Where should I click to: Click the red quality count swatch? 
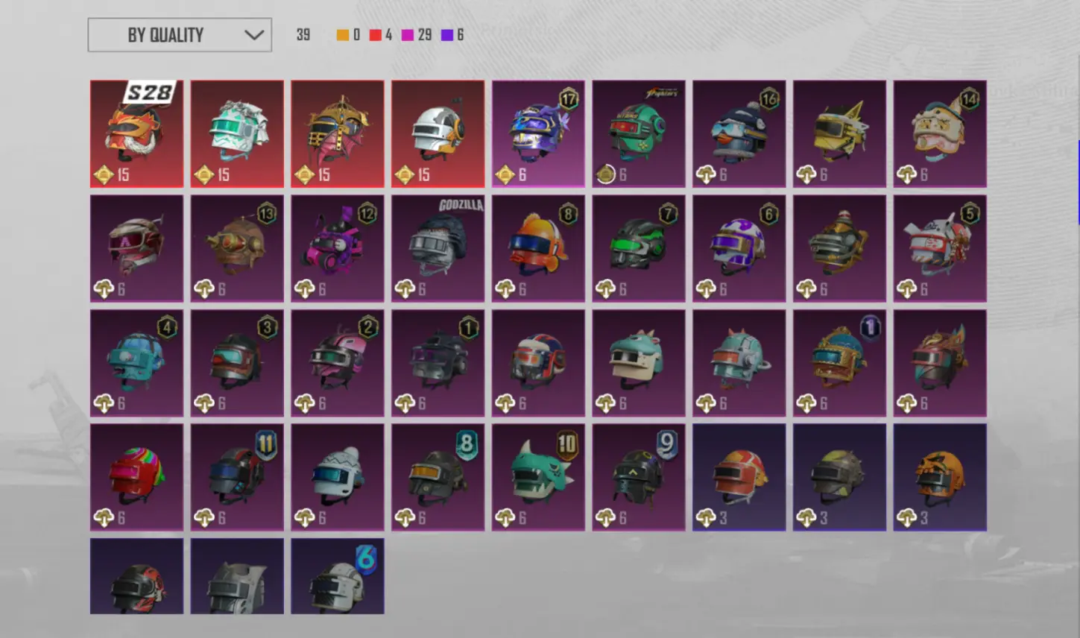click(376, 35)
